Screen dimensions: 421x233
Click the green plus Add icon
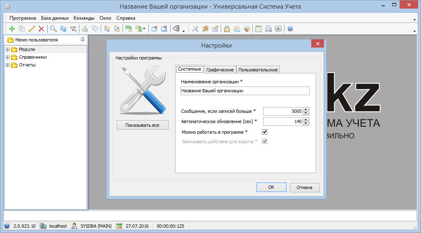pyautogui.click(x=12, y=29)
